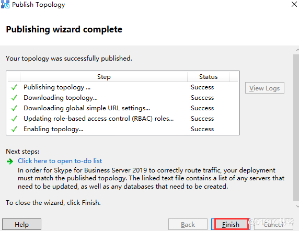Click the scrollbar down arrow
299x231 pixels.
coord(297,206)
